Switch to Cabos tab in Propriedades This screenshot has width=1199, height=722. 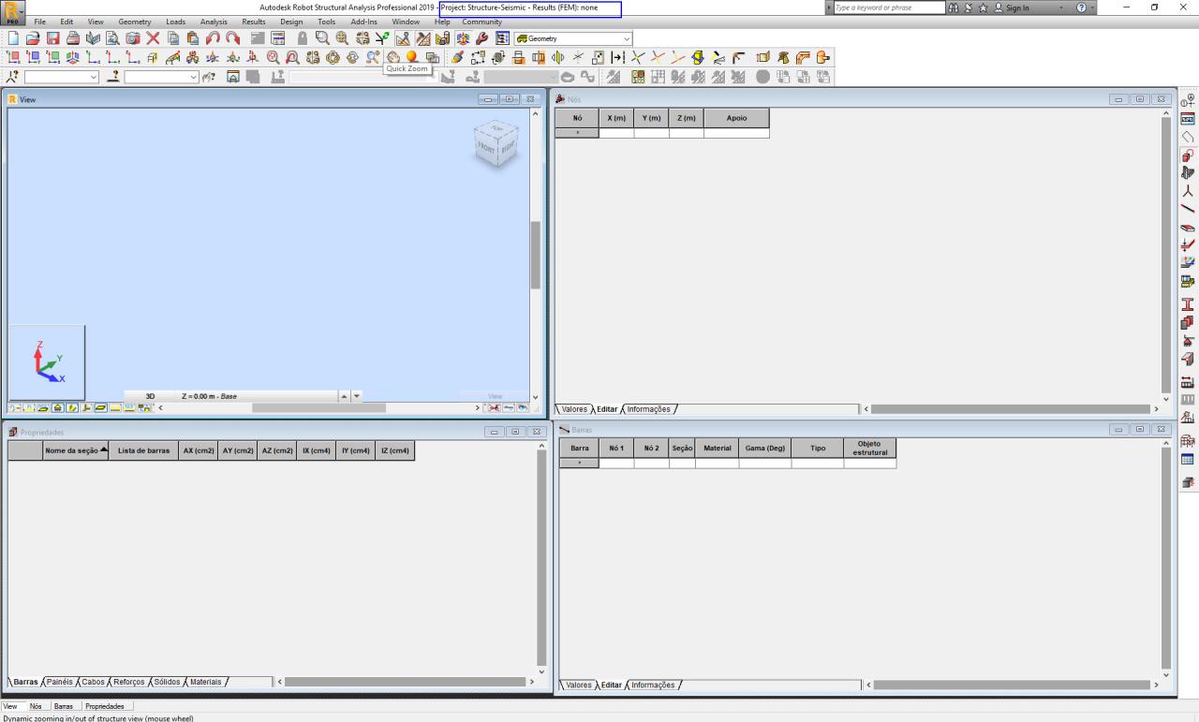click(93, 682)
